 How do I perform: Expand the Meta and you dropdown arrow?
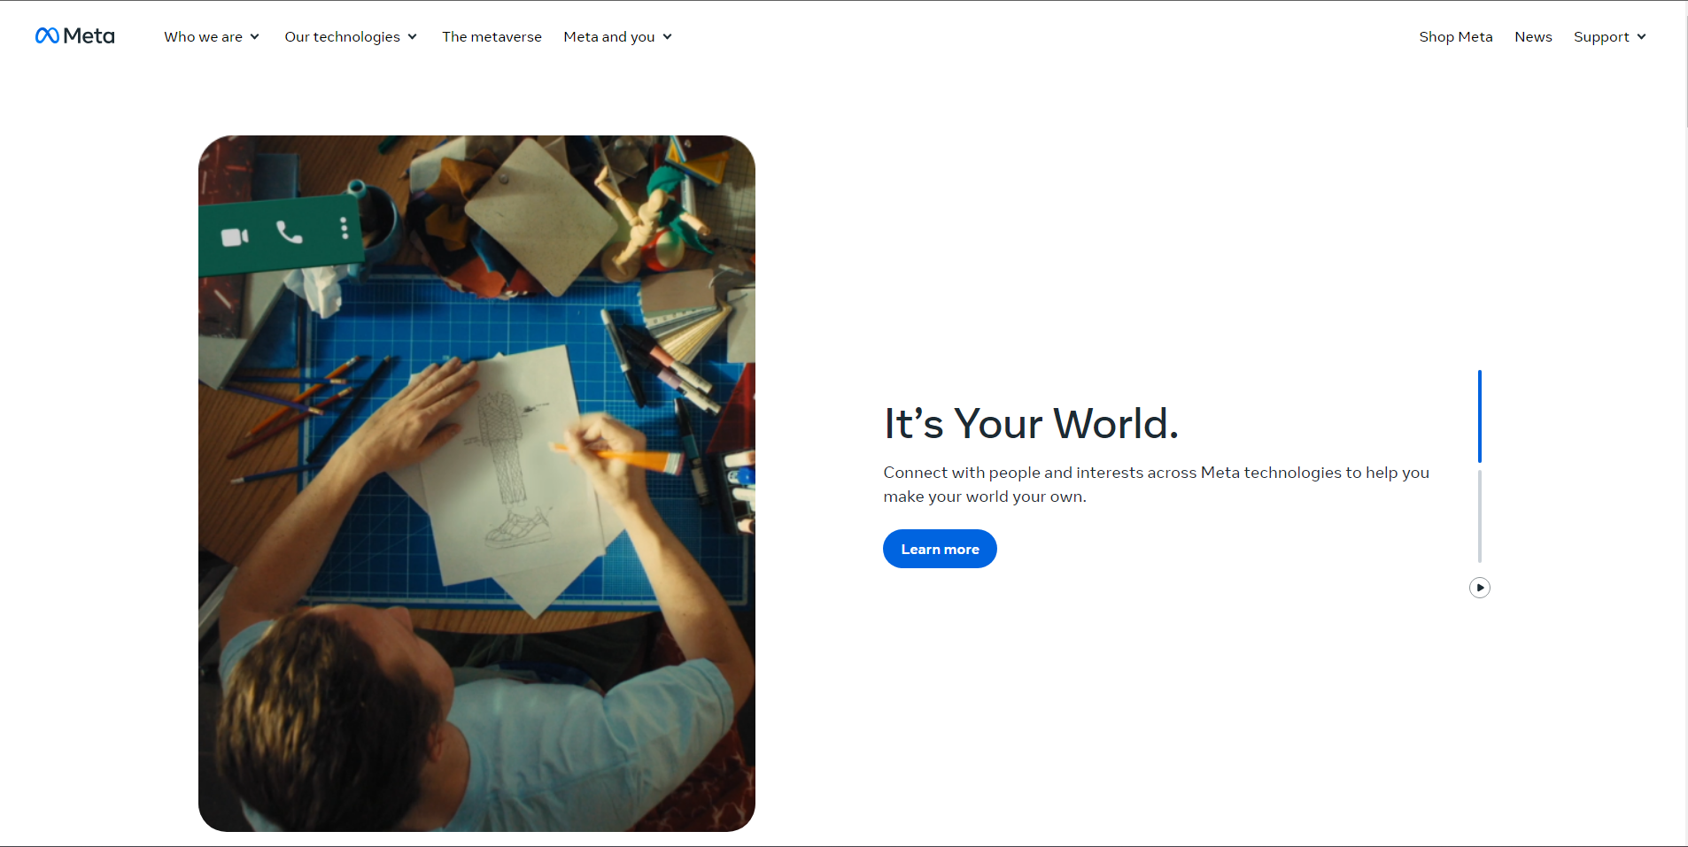tap(668, 37)
